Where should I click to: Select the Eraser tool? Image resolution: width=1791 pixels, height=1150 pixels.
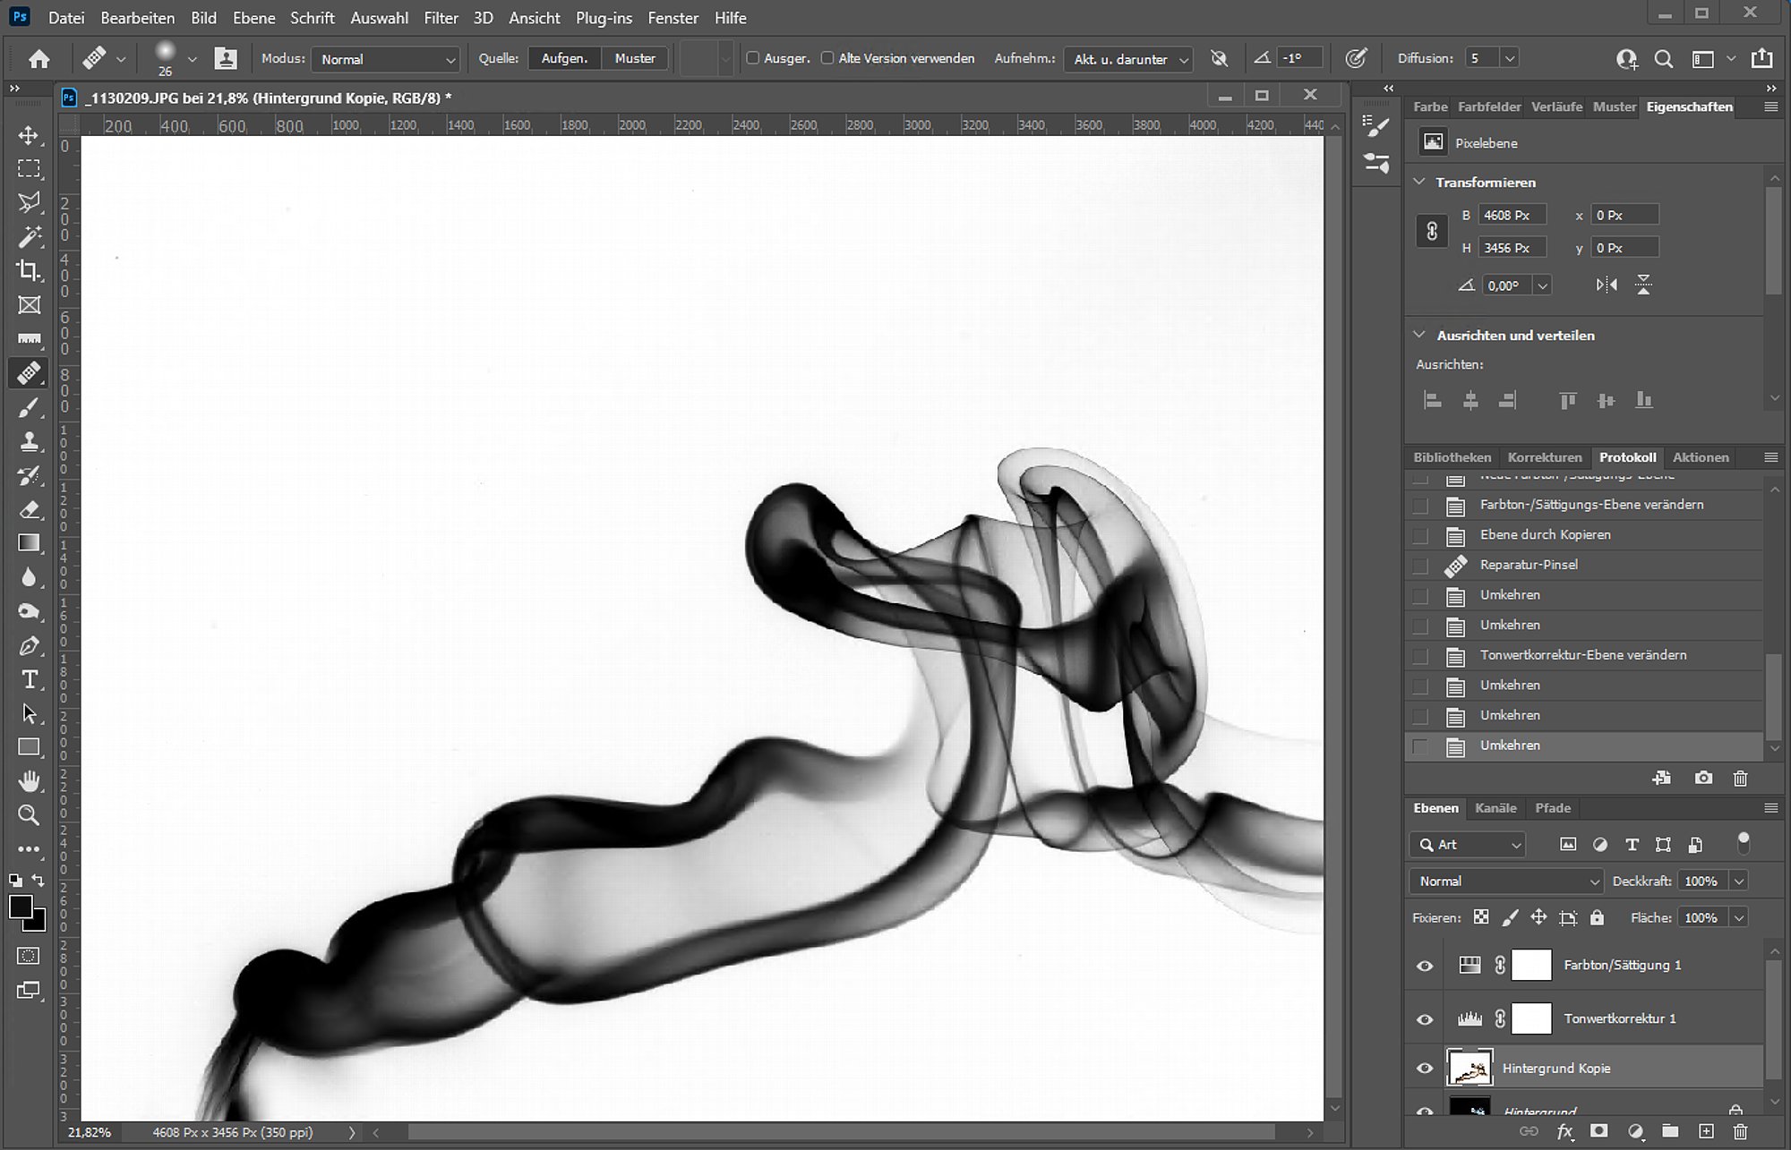click(29, 509)
